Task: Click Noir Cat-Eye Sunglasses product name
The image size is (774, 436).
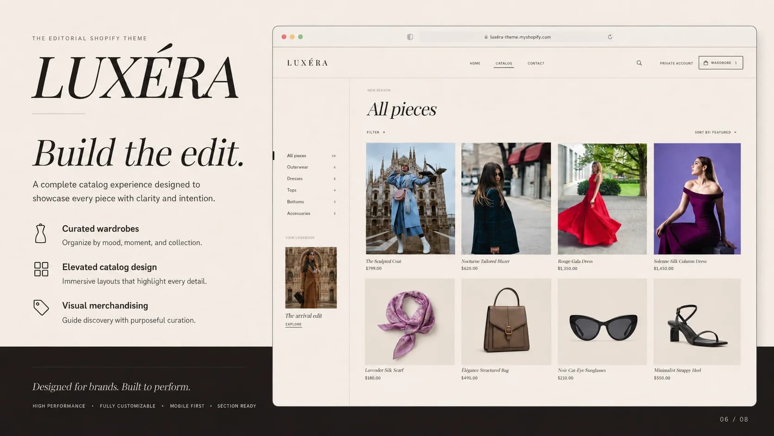Action: point(582,370)
